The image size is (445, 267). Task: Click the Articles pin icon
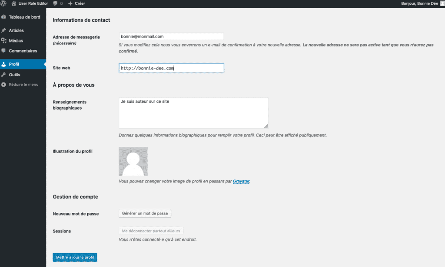coord(3,30)
